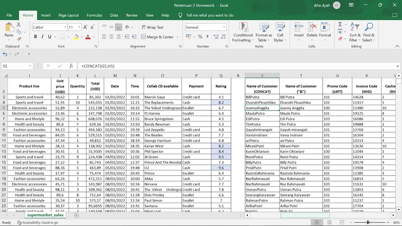Screen dimensions: 402x226
Task: Toggle Bottom Align vertical alignment
Action: pyautogui.click(x=118, y=27)
